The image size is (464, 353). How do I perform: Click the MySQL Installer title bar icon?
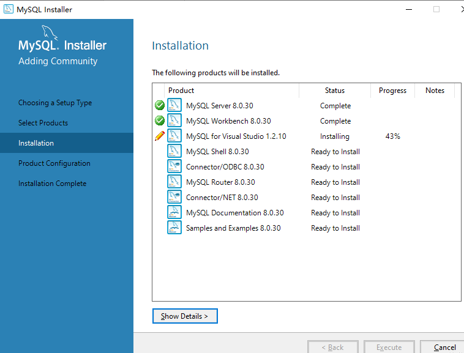click(9, 9)
